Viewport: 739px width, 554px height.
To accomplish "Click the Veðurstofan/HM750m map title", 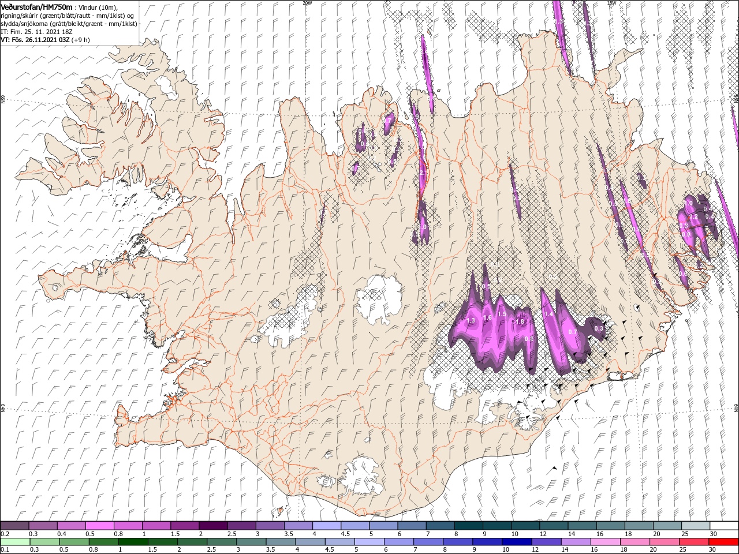I will click(x=37, y=7).
